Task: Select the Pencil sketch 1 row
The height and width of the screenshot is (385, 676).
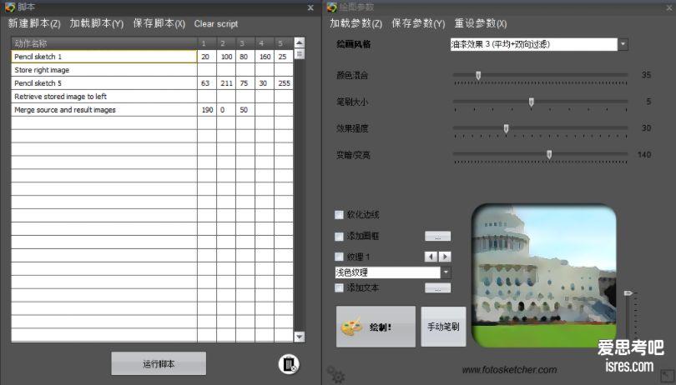Action: [x=152, y=57]
